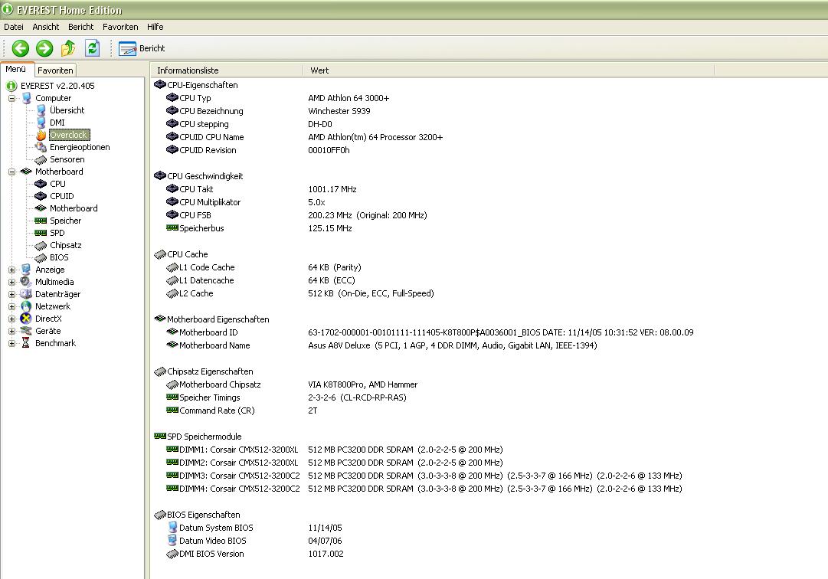
Task: Sort by the Wert column header
Action: tap(509, 70)
